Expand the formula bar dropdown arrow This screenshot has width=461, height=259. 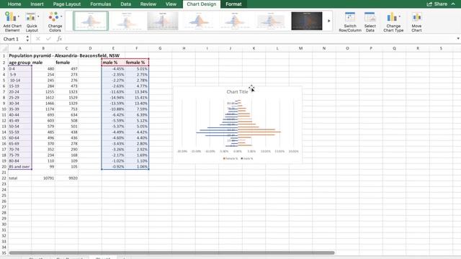458,38
